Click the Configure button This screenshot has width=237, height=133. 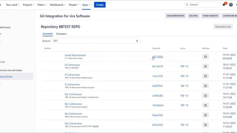point(229,16)
